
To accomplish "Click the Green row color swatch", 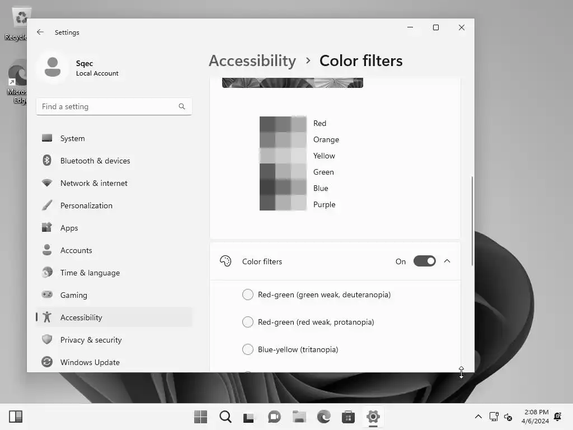I will point(283,172).
